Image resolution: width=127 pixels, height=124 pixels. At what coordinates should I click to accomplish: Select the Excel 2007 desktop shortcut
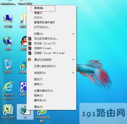click(8, 112)
